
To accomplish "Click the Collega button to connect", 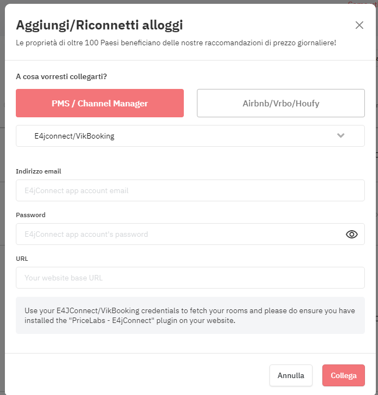I will [344, 375].
